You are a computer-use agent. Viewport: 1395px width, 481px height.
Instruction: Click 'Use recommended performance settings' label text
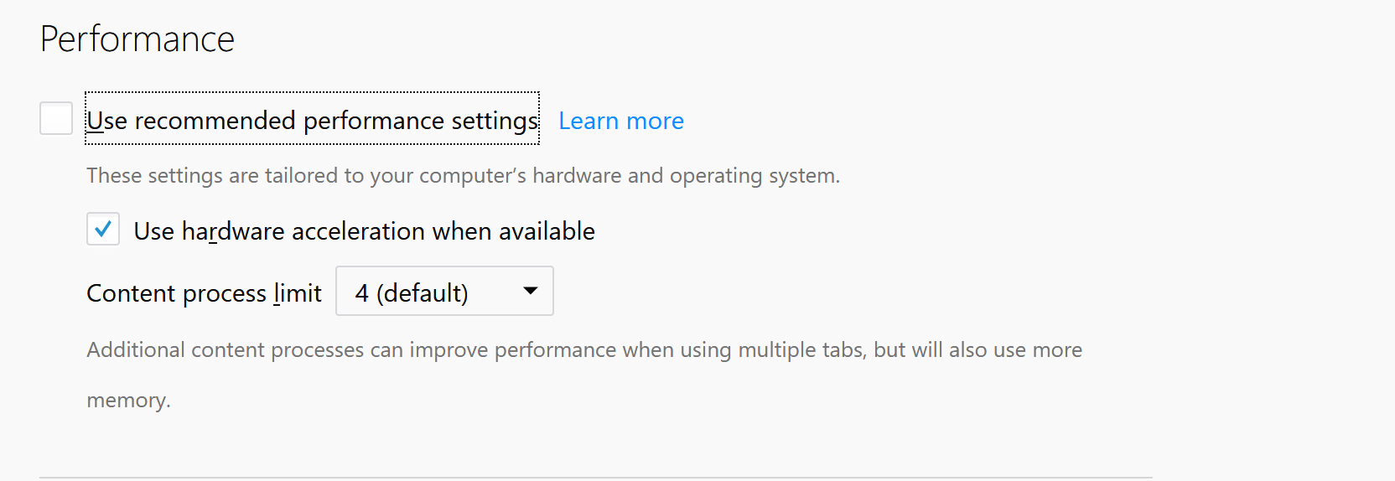pyautogui.click(x=311, y=121)
